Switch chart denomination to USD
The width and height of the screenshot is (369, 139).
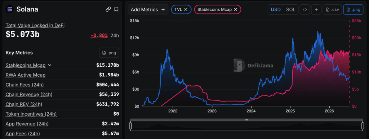(x=276, y=10)
